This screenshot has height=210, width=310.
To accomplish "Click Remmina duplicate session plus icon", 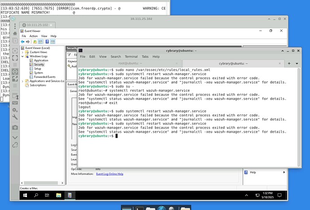I will tap(15, 41).
